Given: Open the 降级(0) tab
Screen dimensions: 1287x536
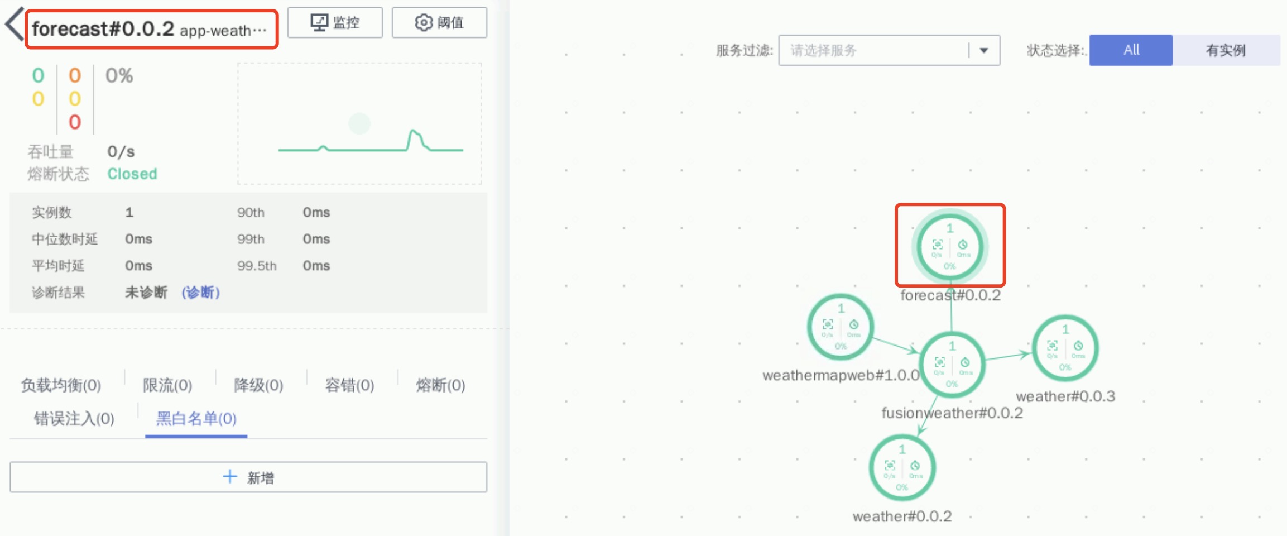Looking at the screenshot, I should (x=258, y=385).
